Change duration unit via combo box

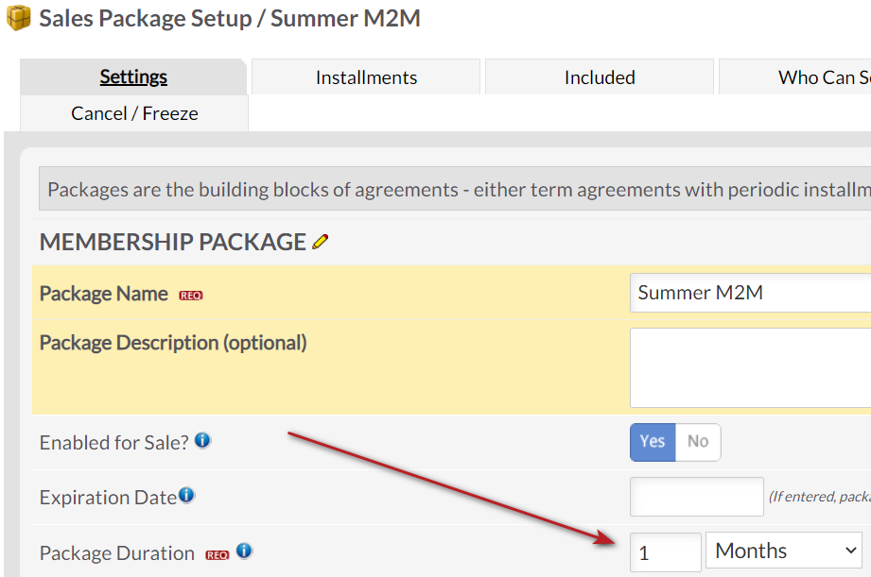[x=783, y=550]
